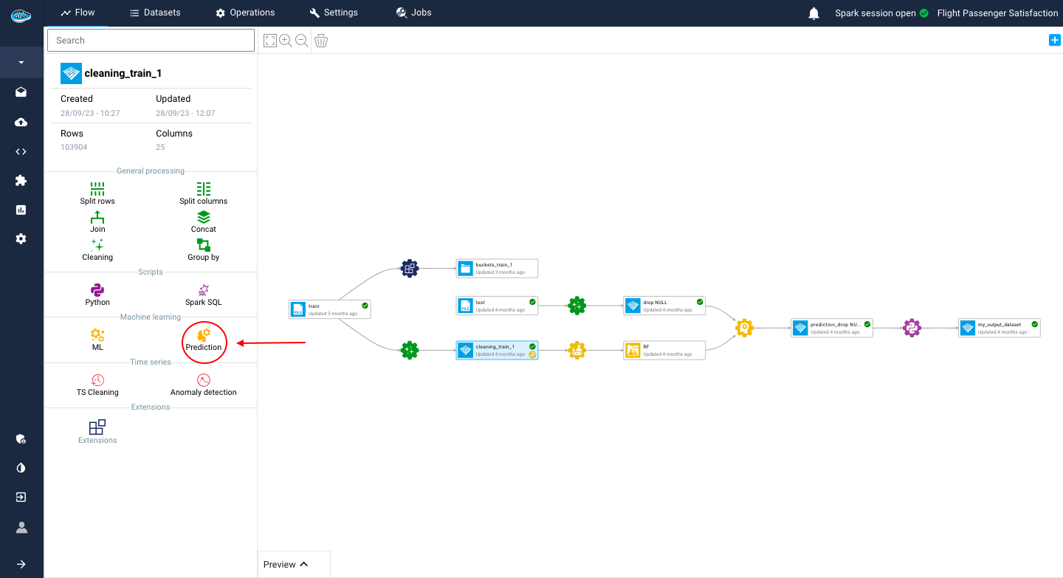Open the Spark SQL script tool
Screen dimensions: 1063x578
204,292
